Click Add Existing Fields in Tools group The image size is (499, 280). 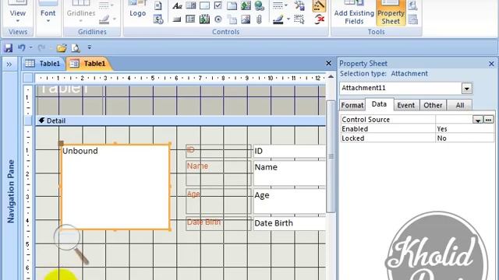coord(354,12)
